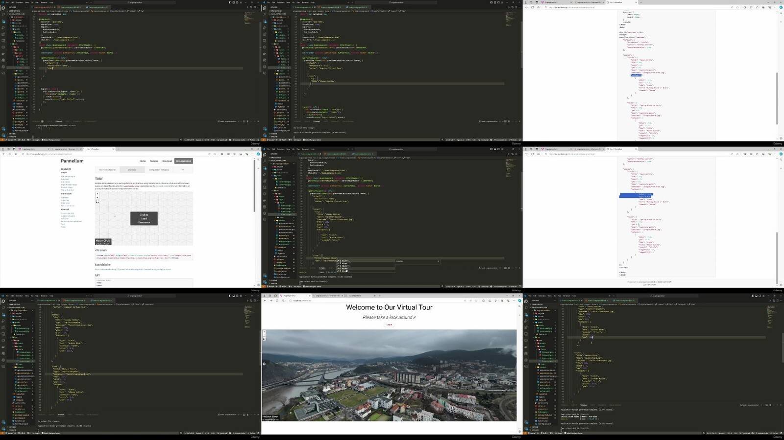Click the address bar in Virtual Tour browser
The width and height of the screenshot is (784, 440).
click(372, 301)
